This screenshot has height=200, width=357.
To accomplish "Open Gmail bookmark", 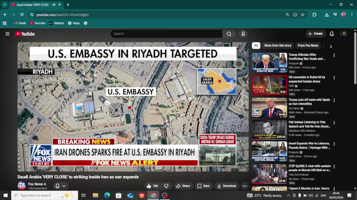I will click(x=20, y=23).
